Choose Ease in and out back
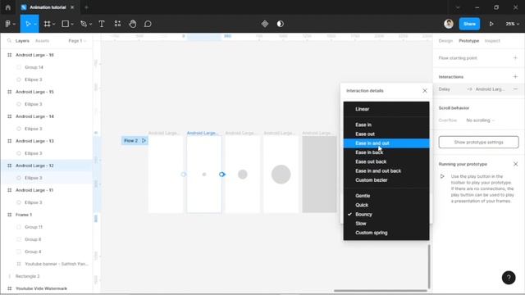This screenshot has height=295, width=525. [x=386, y=170]
